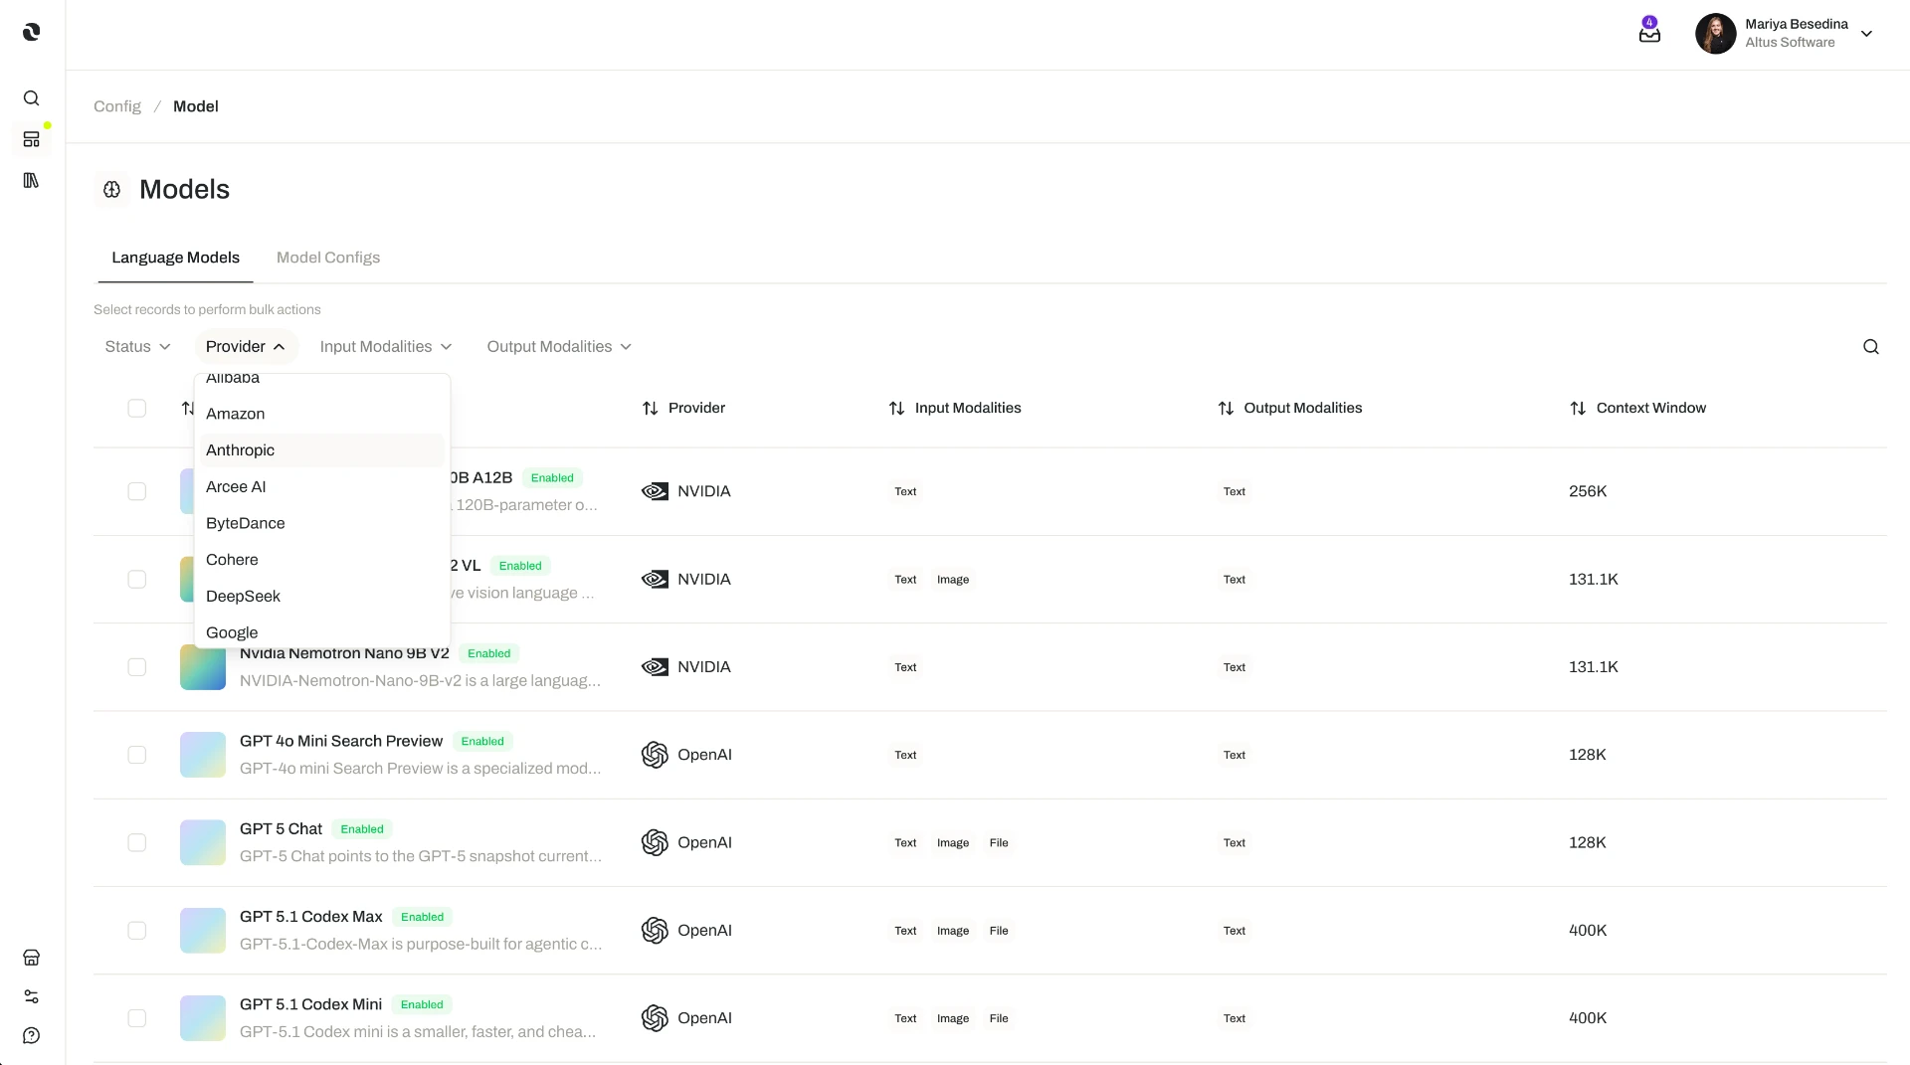
Task: Check the GPT 4o Mini Search Preview row
Action: pos(137,756)
